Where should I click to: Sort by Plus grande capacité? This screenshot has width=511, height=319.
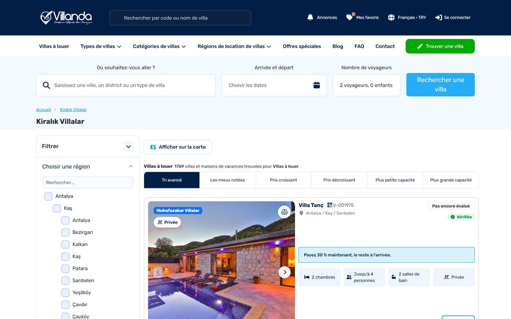coord(451,180)
